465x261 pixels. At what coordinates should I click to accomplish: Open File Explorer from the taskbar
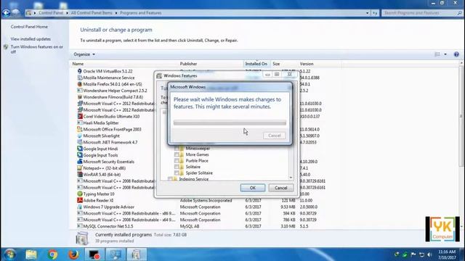pyautogui.click(x=31, y=254)
